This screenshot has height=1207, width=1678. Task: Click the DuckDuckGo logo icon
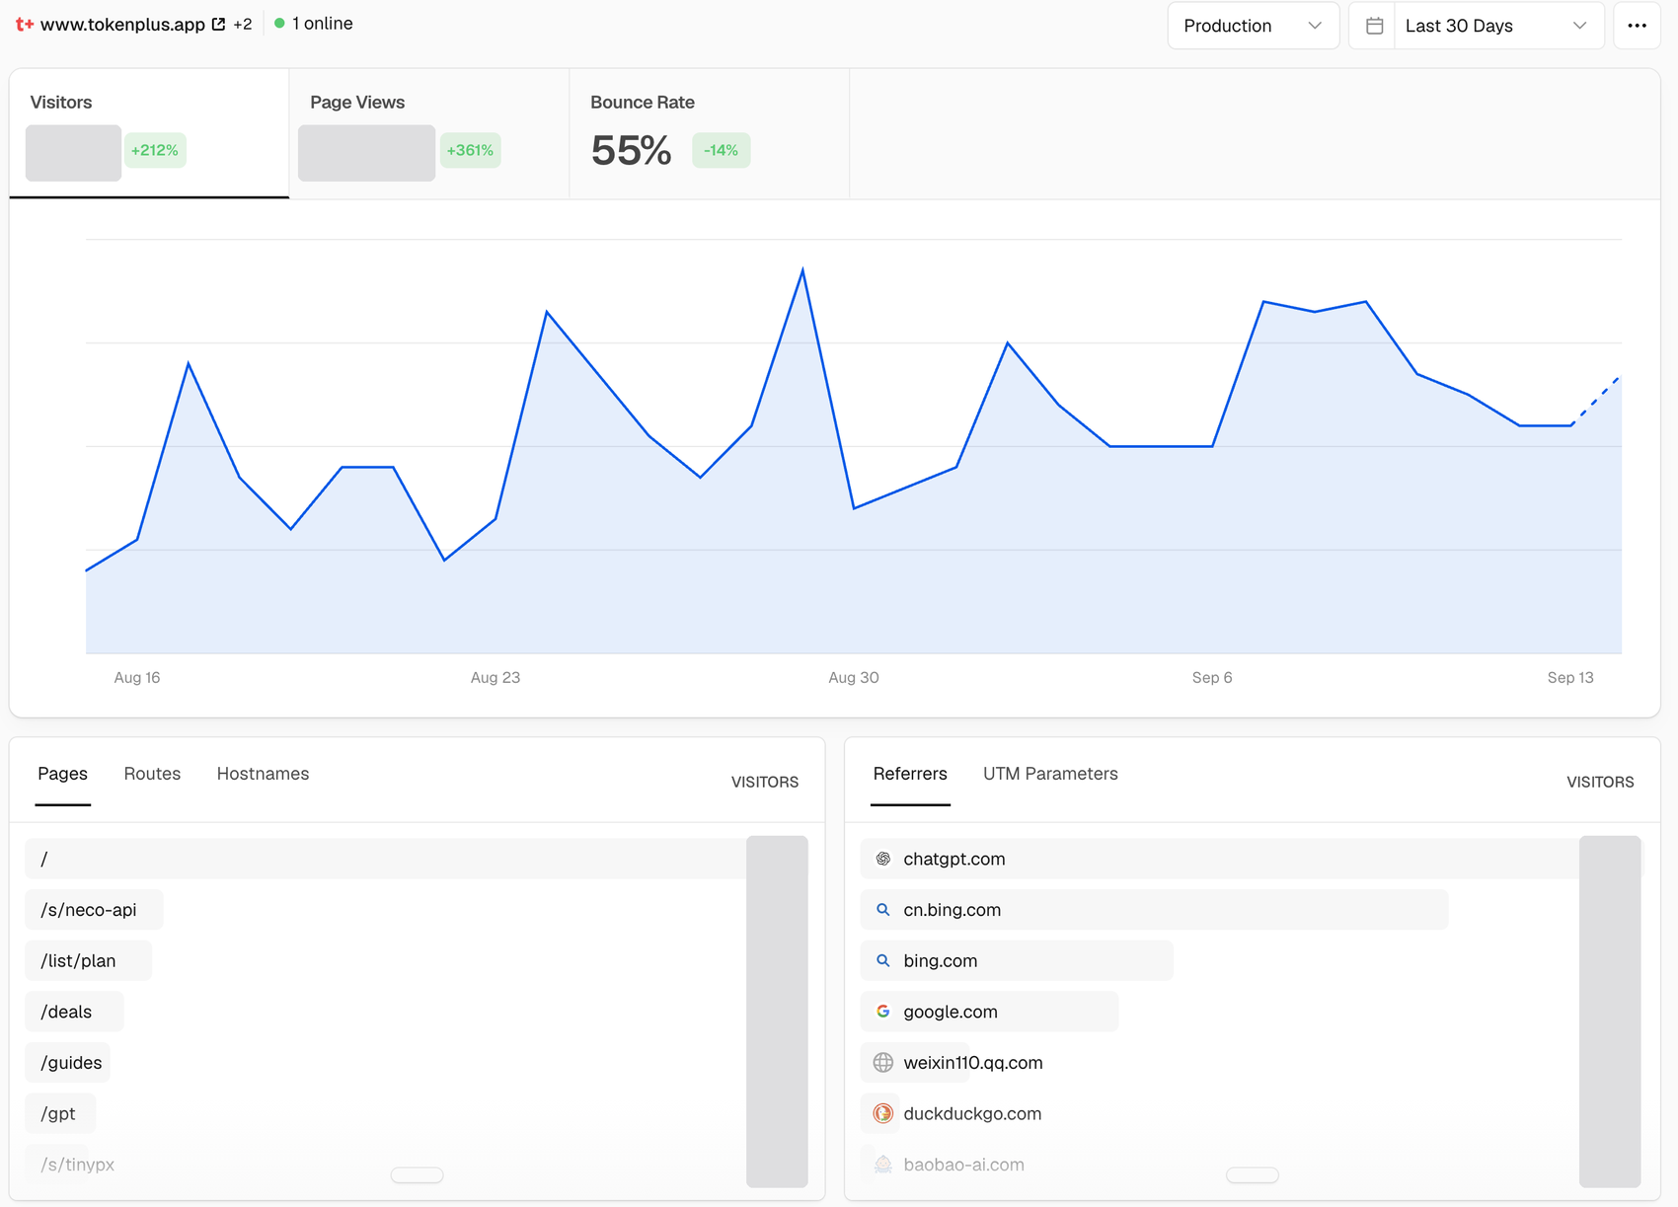coord(883,1113)
